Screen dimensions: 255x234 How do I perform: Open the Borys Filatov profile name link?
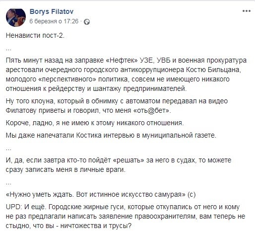pyautogui.click(x=52, y=11)
